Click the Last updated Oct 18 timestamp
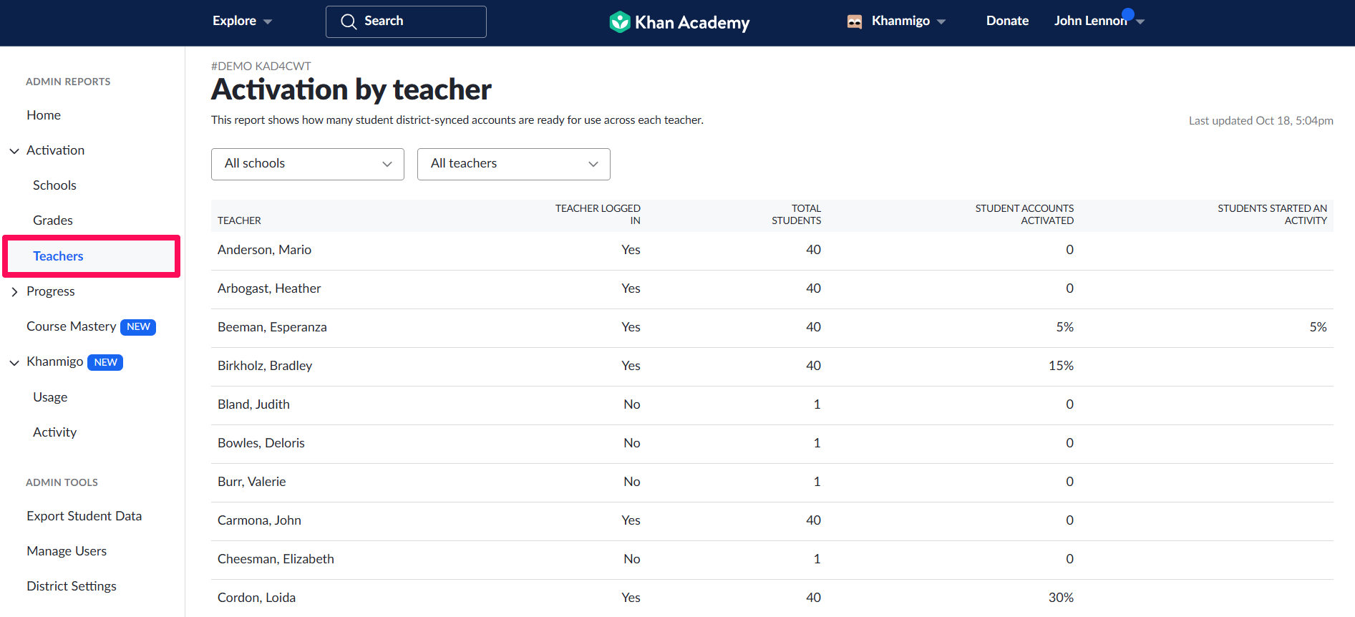 [x=1261, y=121]
